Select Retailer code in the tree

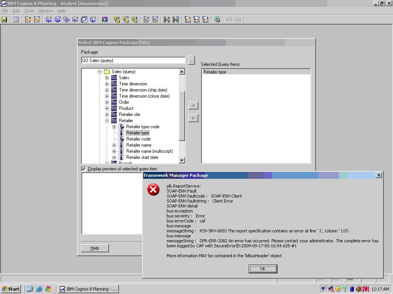coord(138,139)
